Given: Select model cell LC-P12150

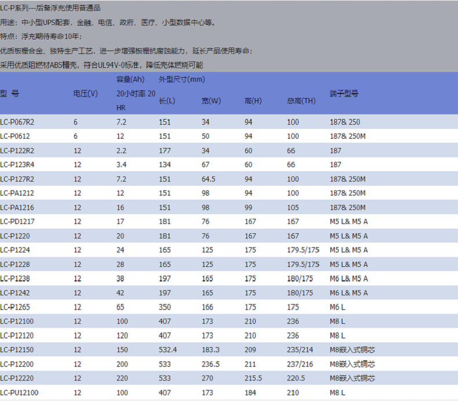Looking at the screenshot, I should pyautogui.click(x=17, y=350).
